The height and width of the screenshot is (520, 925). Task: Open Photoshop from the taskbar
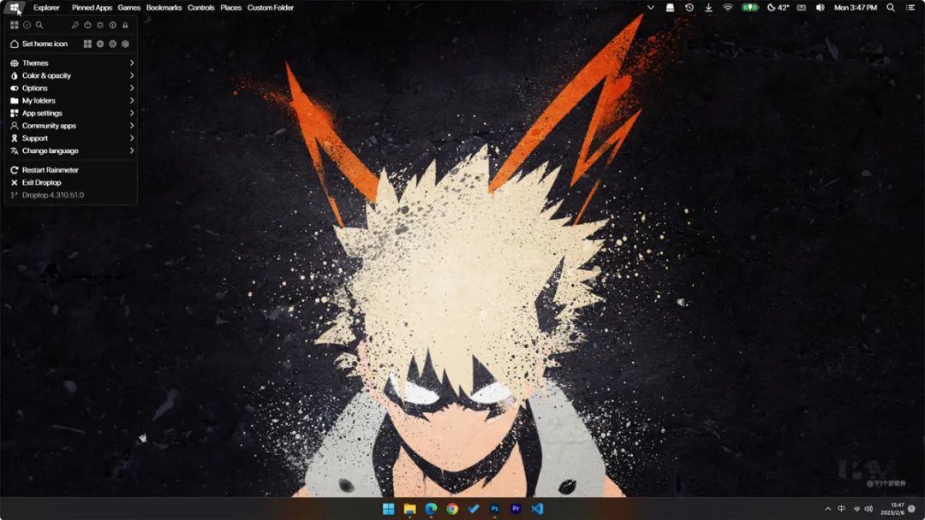(495, 509)
